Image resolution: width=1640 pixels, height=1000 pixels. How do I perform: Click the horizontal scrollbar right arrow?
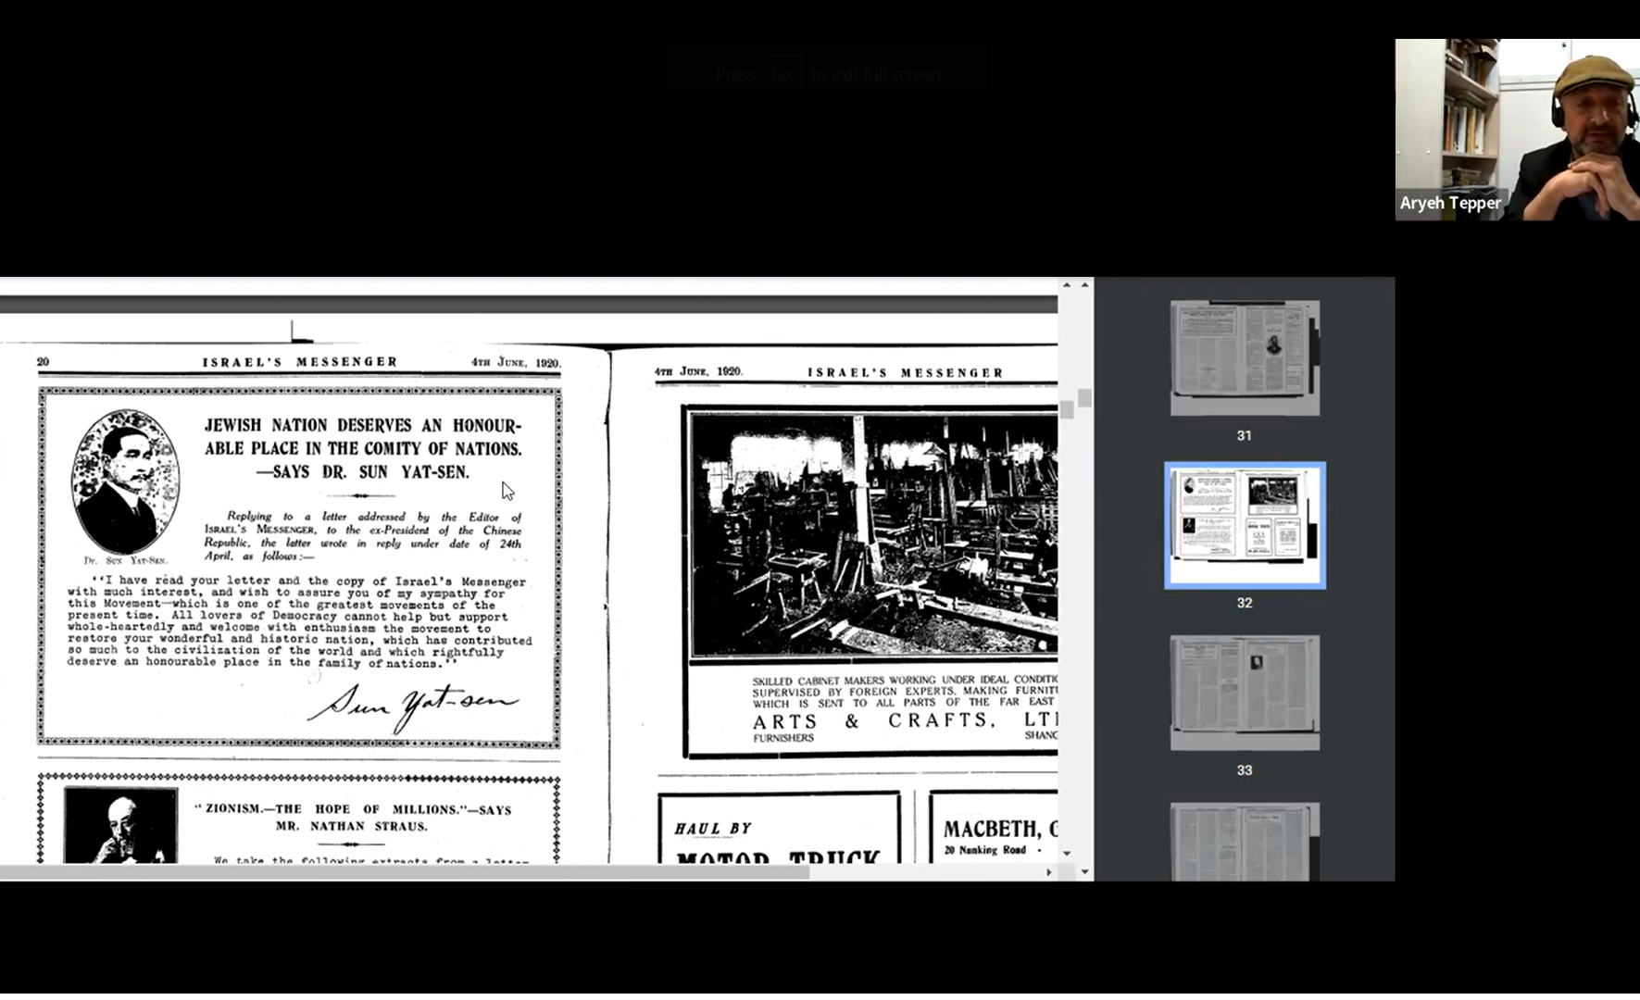coord(1048,872)
